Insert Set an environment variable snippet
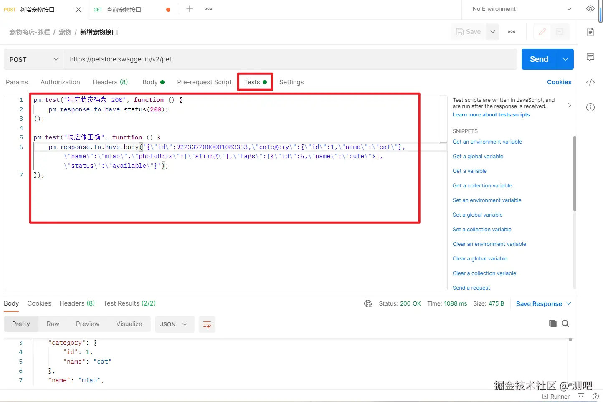 [x=487, y=200]
